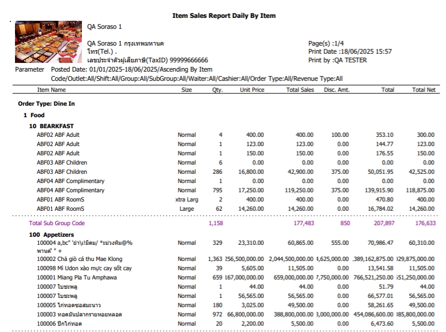Viewport: 446px width, 332px height.
Task: Click the 'Disc. Amt.' column header
Action: pyautogui.click(x=336, y=90)
